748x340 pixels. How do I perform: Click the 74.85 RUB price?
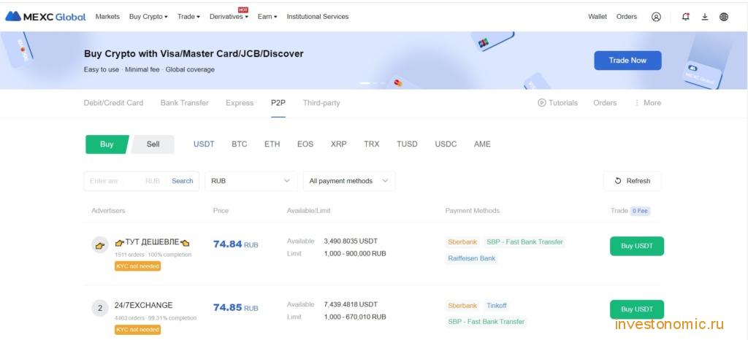pyautogui.click(x=236, y=308)
